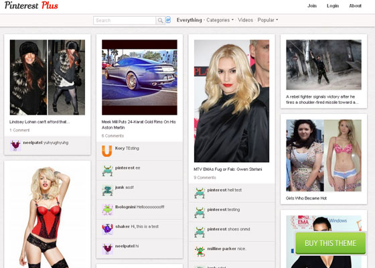Screen dimensions: 375x268
Task: Click 'A rebel fighter signals victory' caption
Action: 322,100
